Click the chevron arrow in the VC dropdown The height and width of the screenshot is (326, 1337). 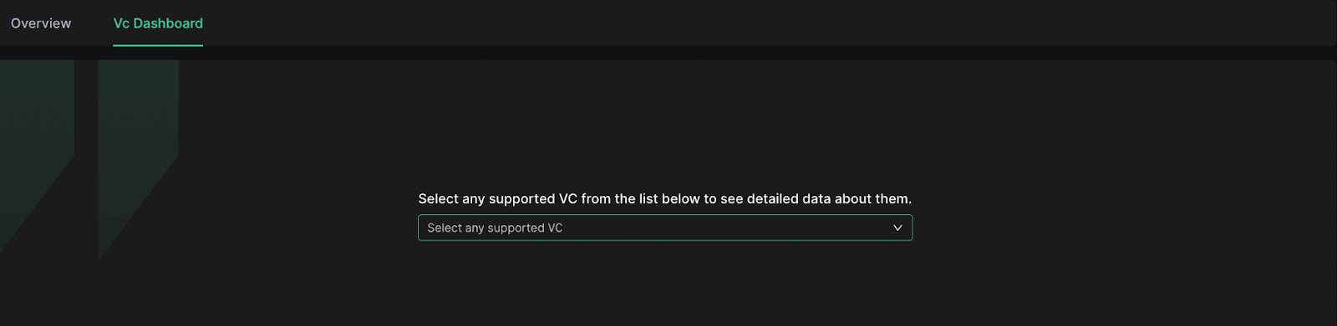[897, 228]
